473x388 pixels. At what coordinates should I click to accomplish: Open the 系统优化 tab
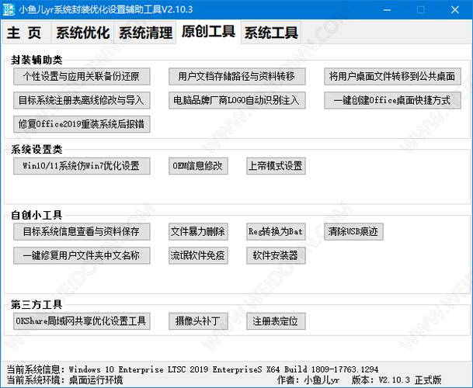coord(82,33)
